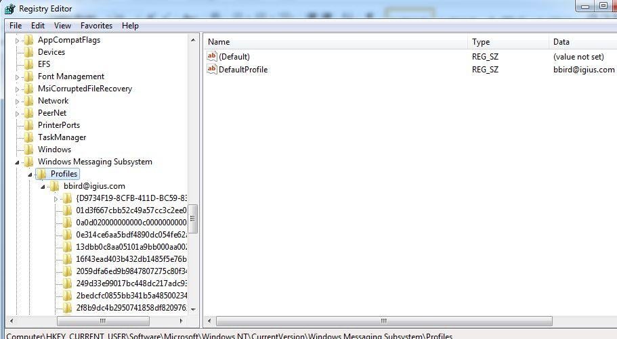
Task: Select the DefaultProfile value name
Action: (243, 70)
